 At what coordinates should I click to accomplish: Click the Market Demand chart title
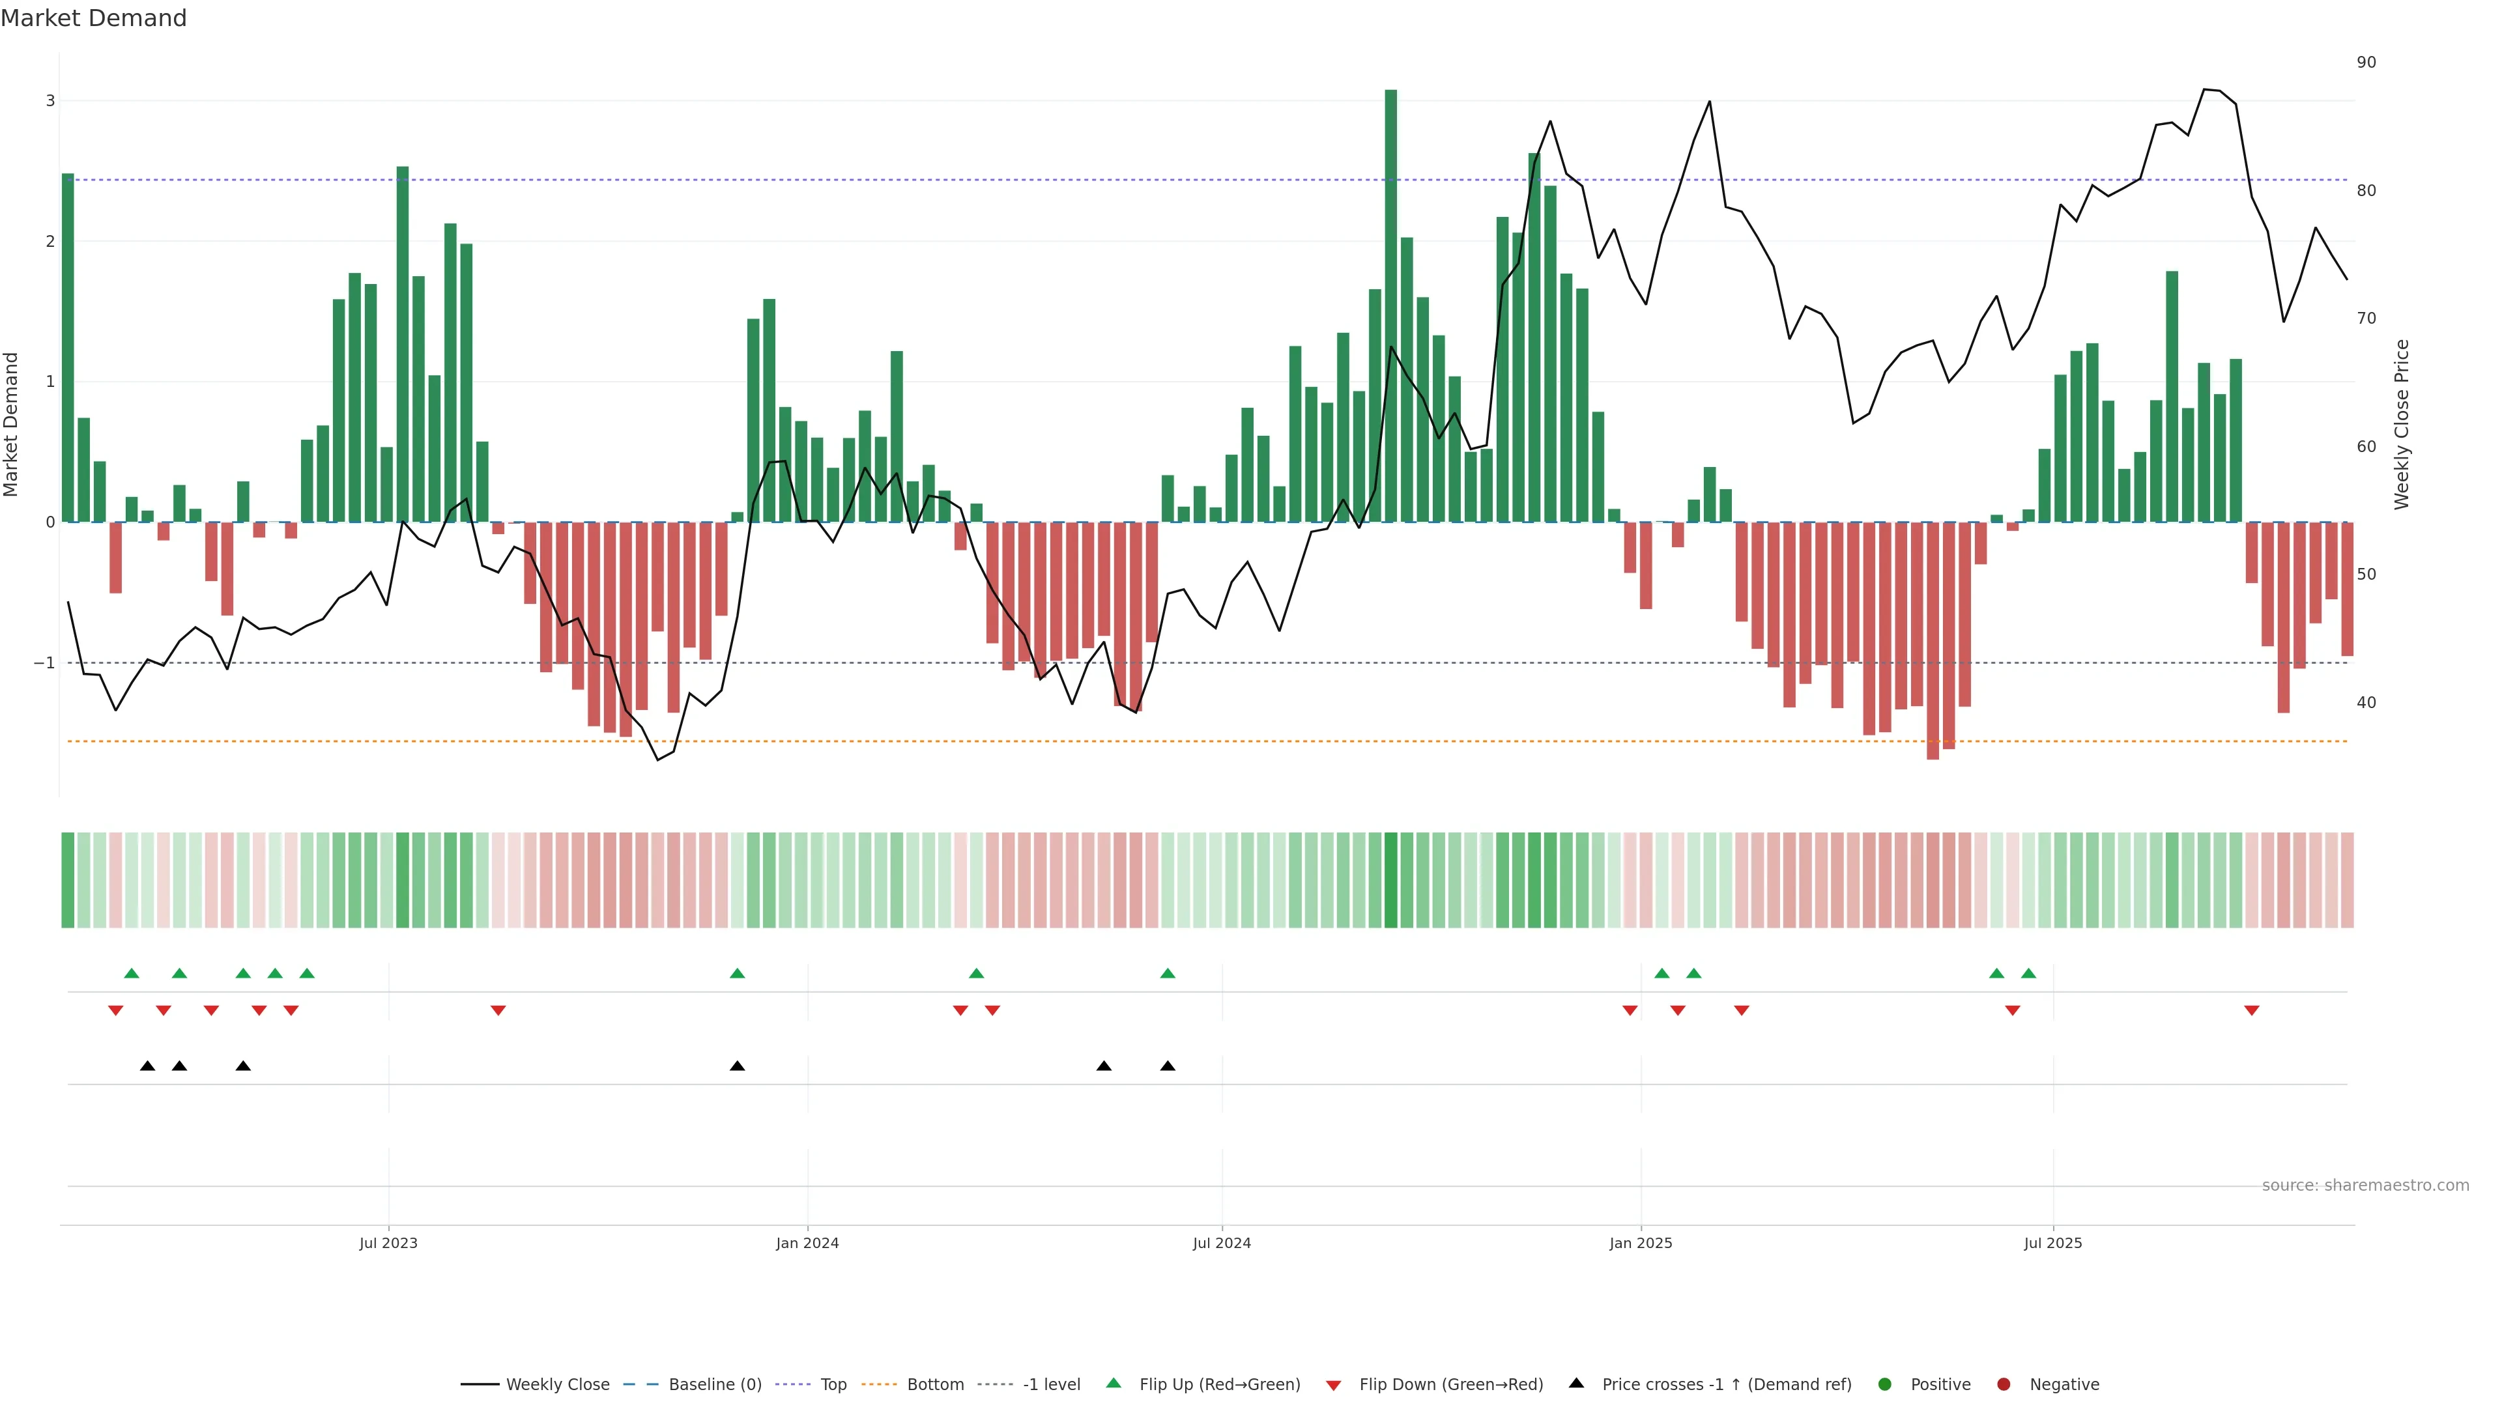point(93,18)
